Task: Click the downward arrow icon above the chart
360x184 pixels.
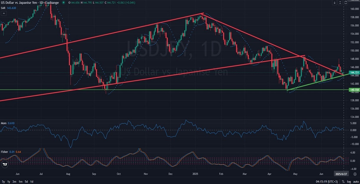Action: [x=335, y=3]
